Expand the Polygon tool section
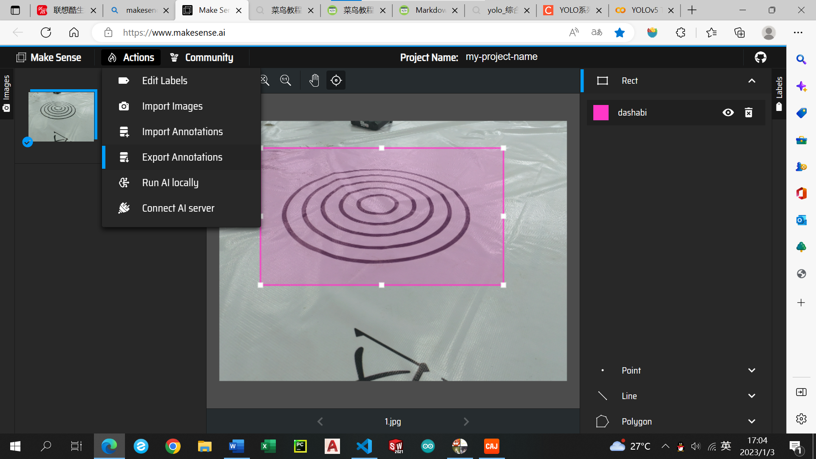This screenshot has height=459, width=816. (751, 422)
